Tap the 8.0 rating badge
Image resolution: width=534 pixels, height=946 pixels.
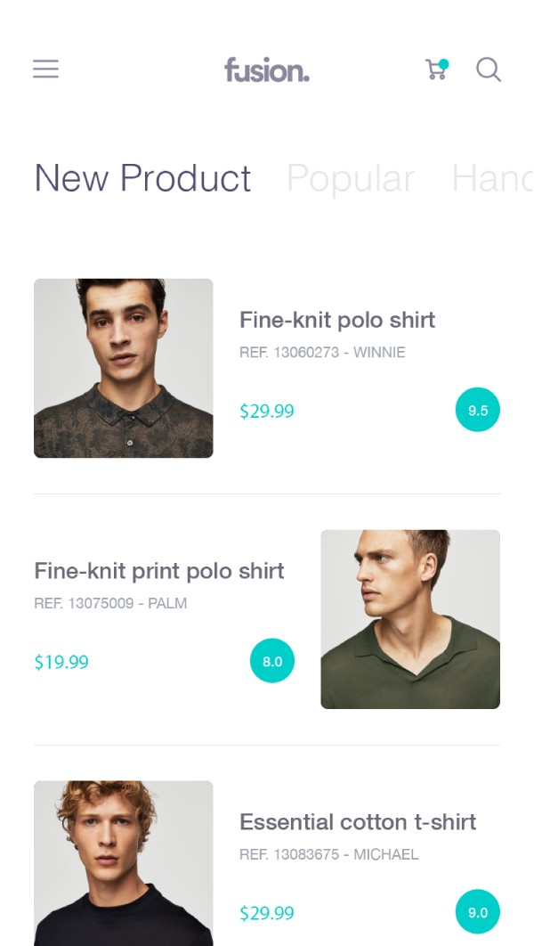click(272, 661)
